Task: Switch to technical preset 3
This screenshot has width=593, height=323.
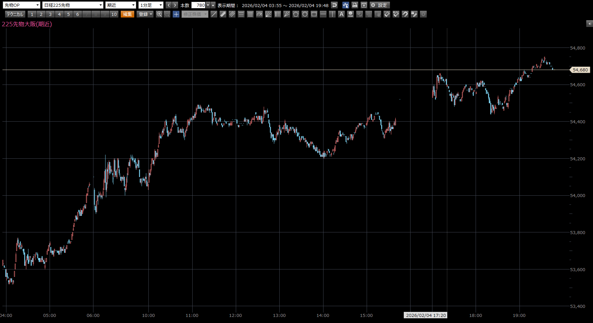Action: (x=50, y=14)
